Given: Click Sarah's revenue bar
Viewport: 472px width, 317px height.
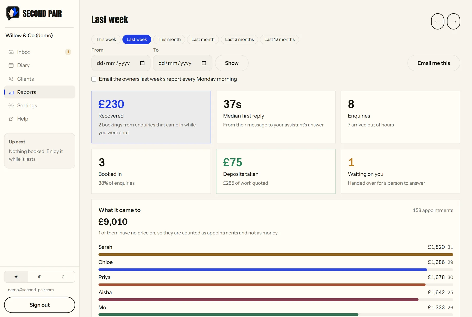Looking at the screenshot, I should [x=276, y=254].
